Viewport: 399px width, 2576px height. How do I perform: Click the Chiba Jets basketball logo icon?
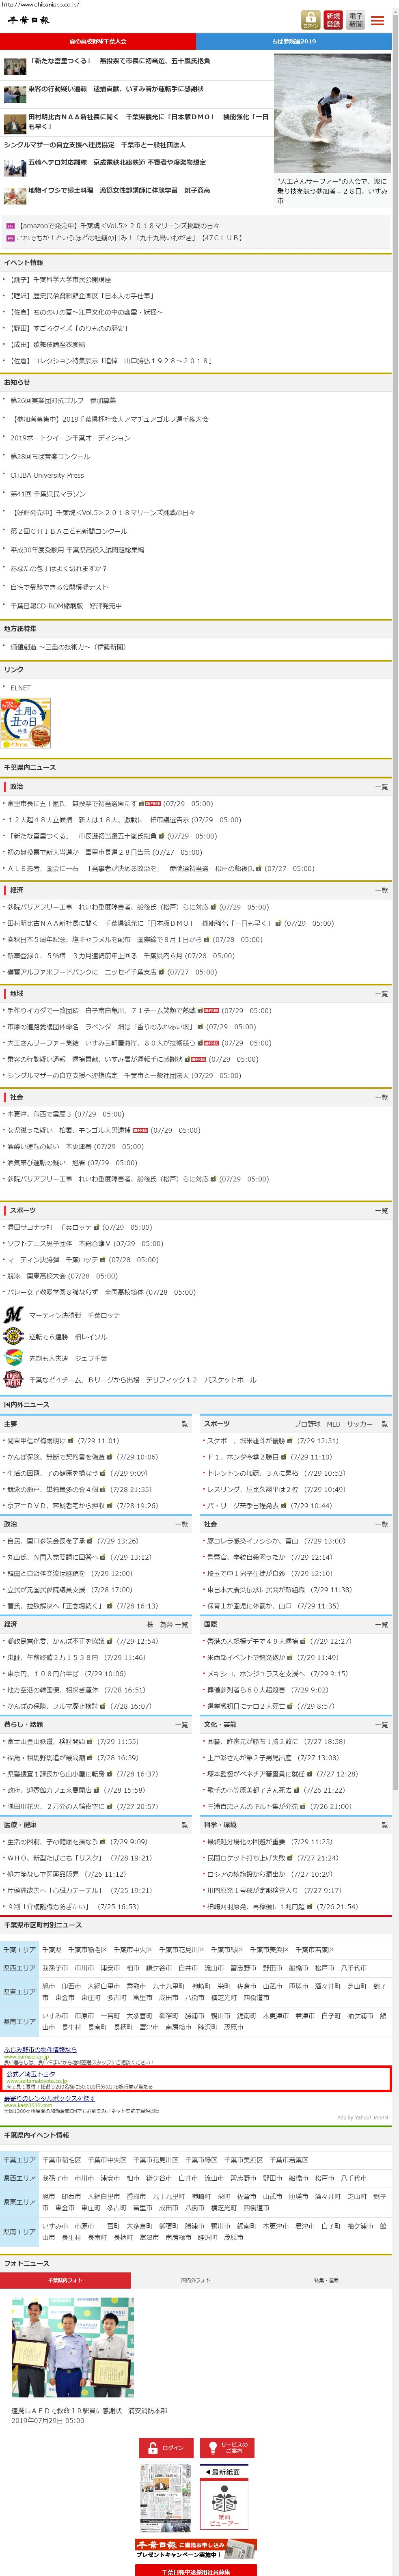(x=13, y=1379)
